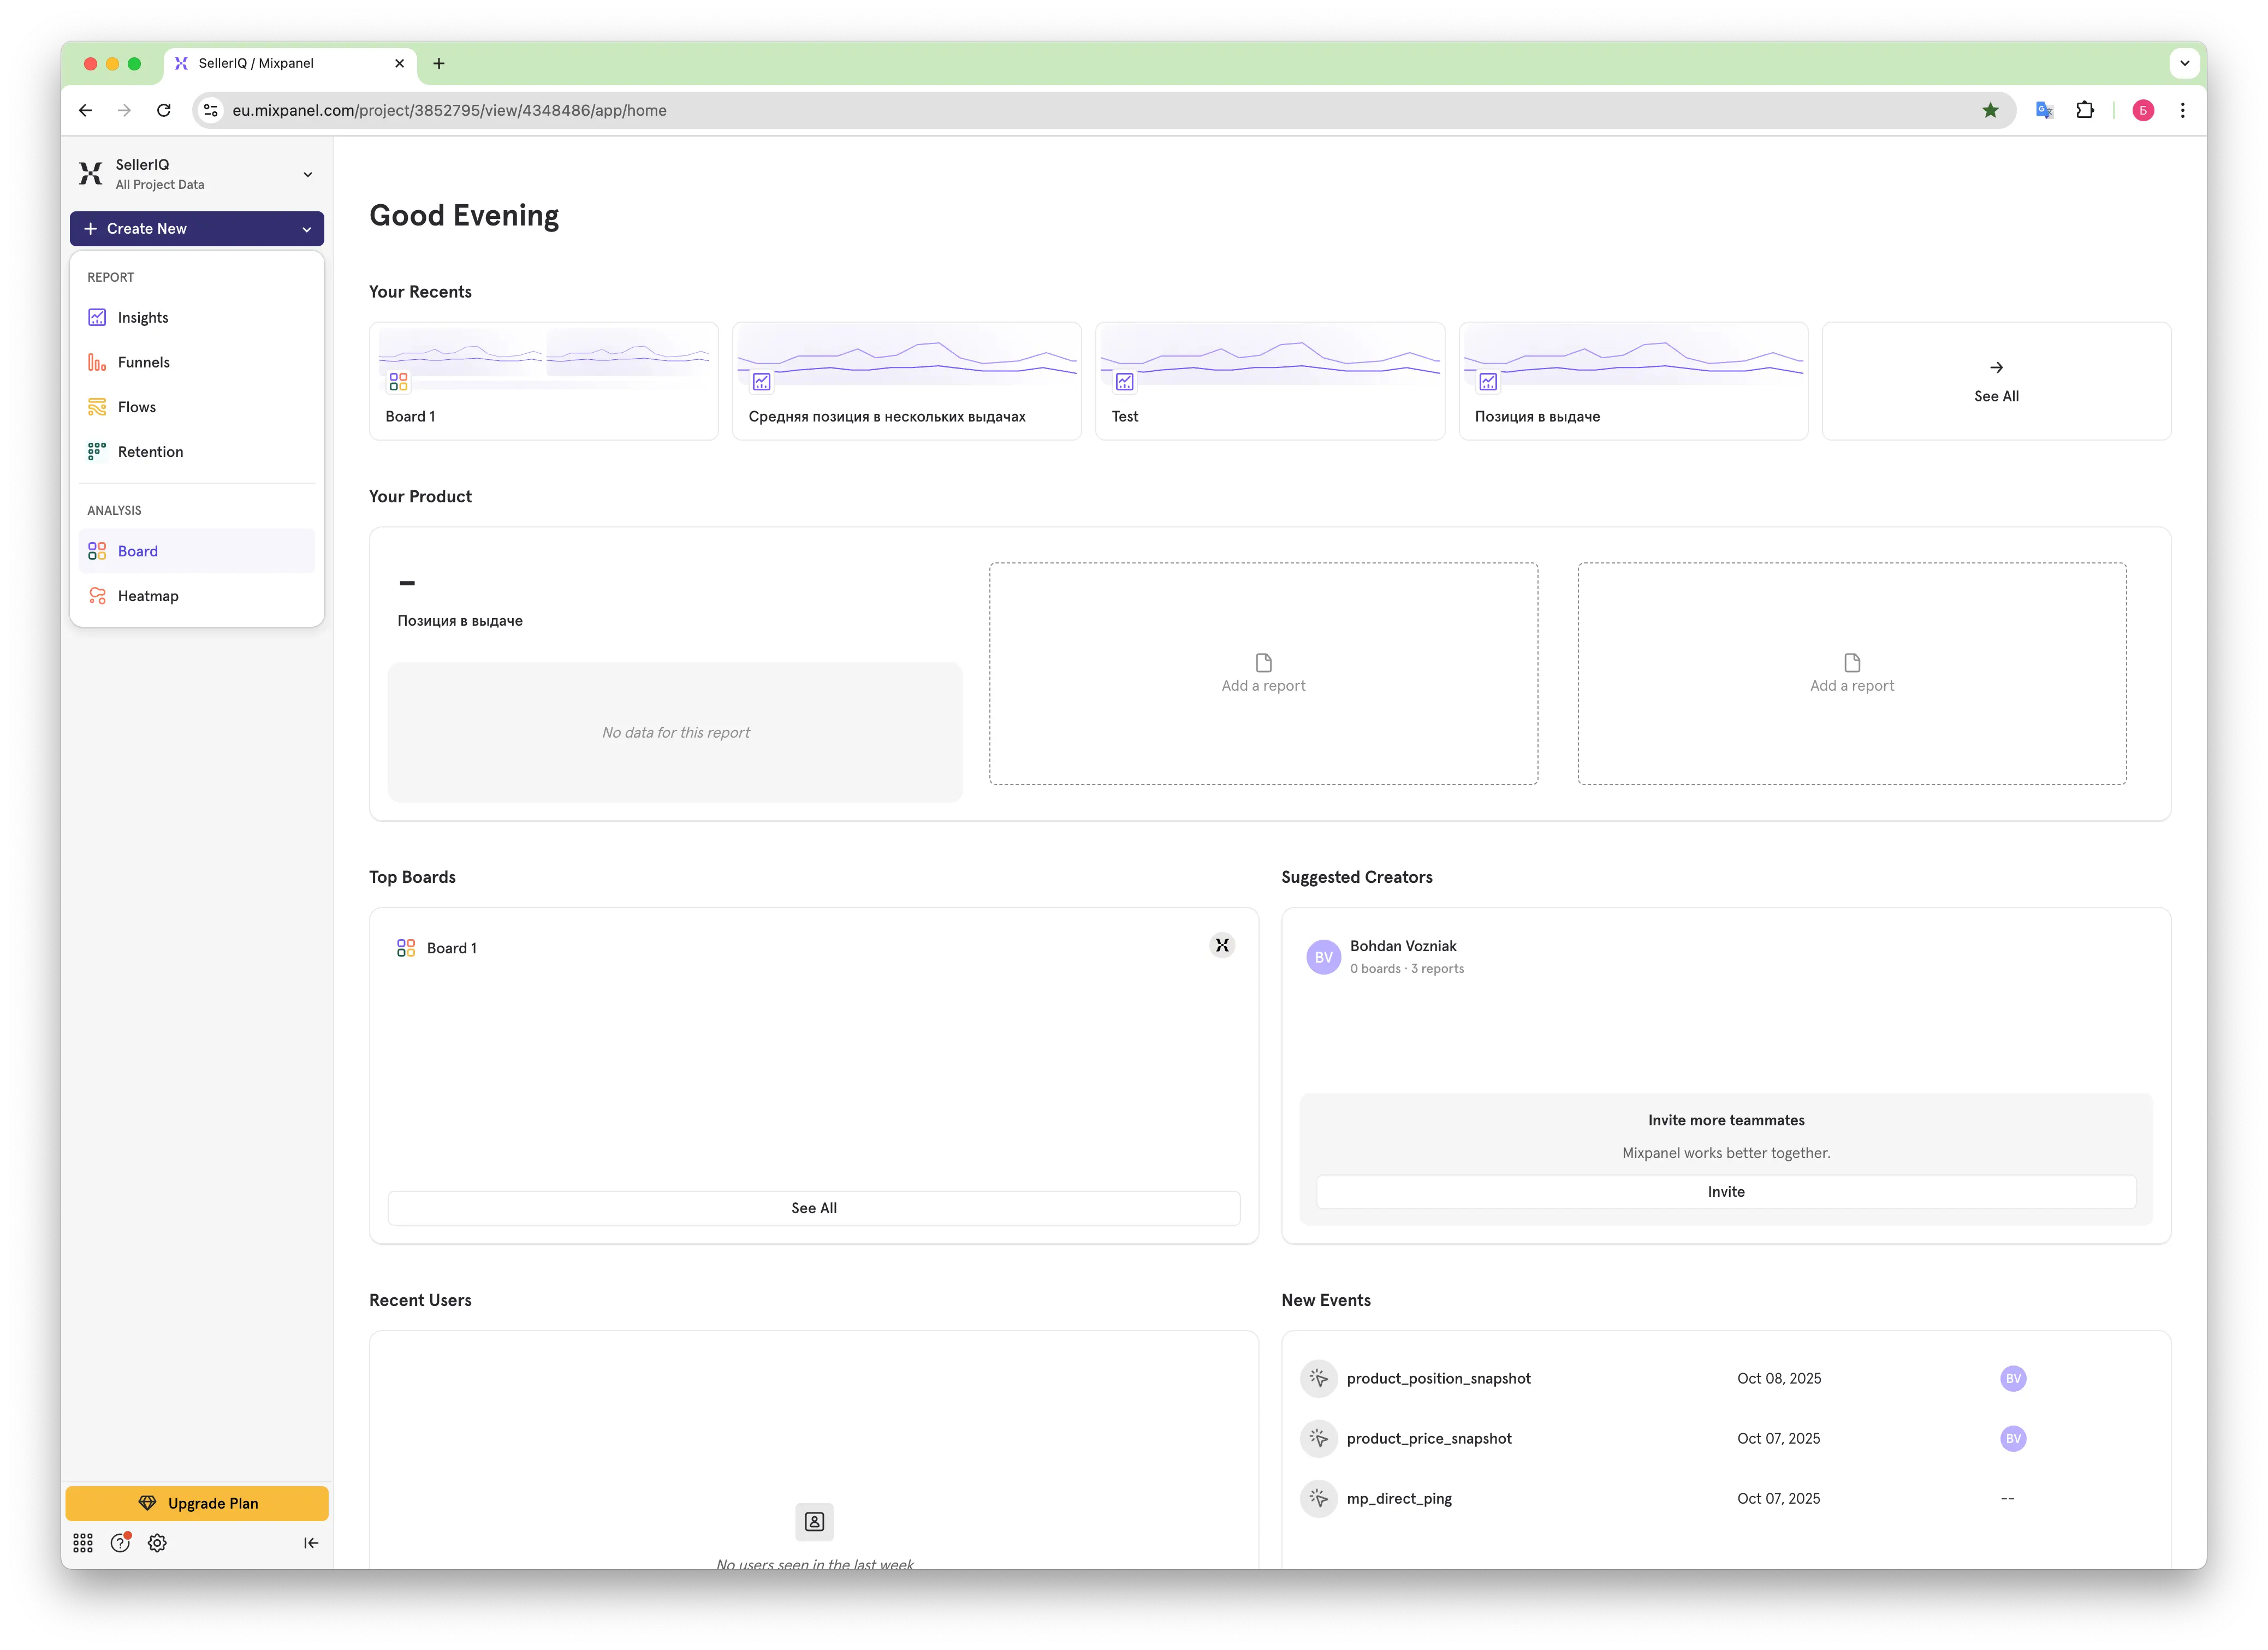Viewport: 2268px width, 1650px height.
Task: Open the product_price_snapshot event
Action: (1429, 1439)
